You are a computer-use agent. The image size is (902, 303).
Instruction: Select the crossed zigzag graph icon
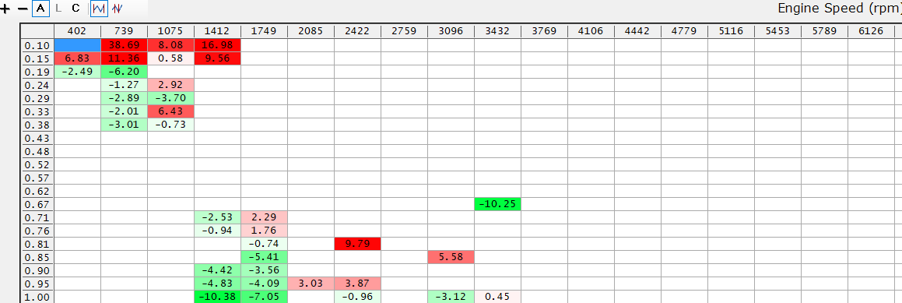(117, 9)
